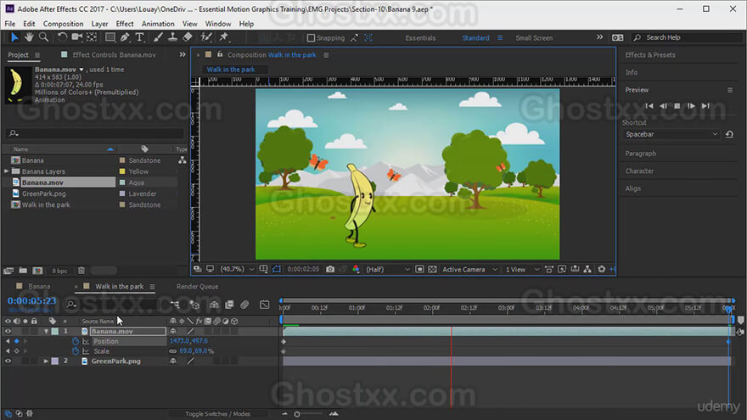Viewport: 747px width, 420px height.
Task: Select the Clone Stamp tool
Action: tap(173, 37)
